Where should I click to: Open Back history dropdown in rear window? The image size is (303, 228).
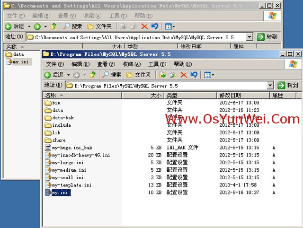point(29,26)
